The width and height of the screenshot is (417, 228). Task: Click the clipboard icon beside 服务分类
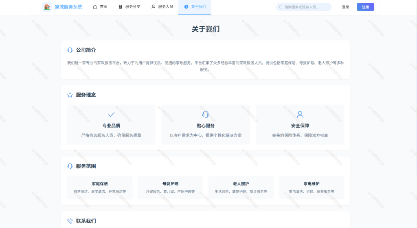[120, 7]
